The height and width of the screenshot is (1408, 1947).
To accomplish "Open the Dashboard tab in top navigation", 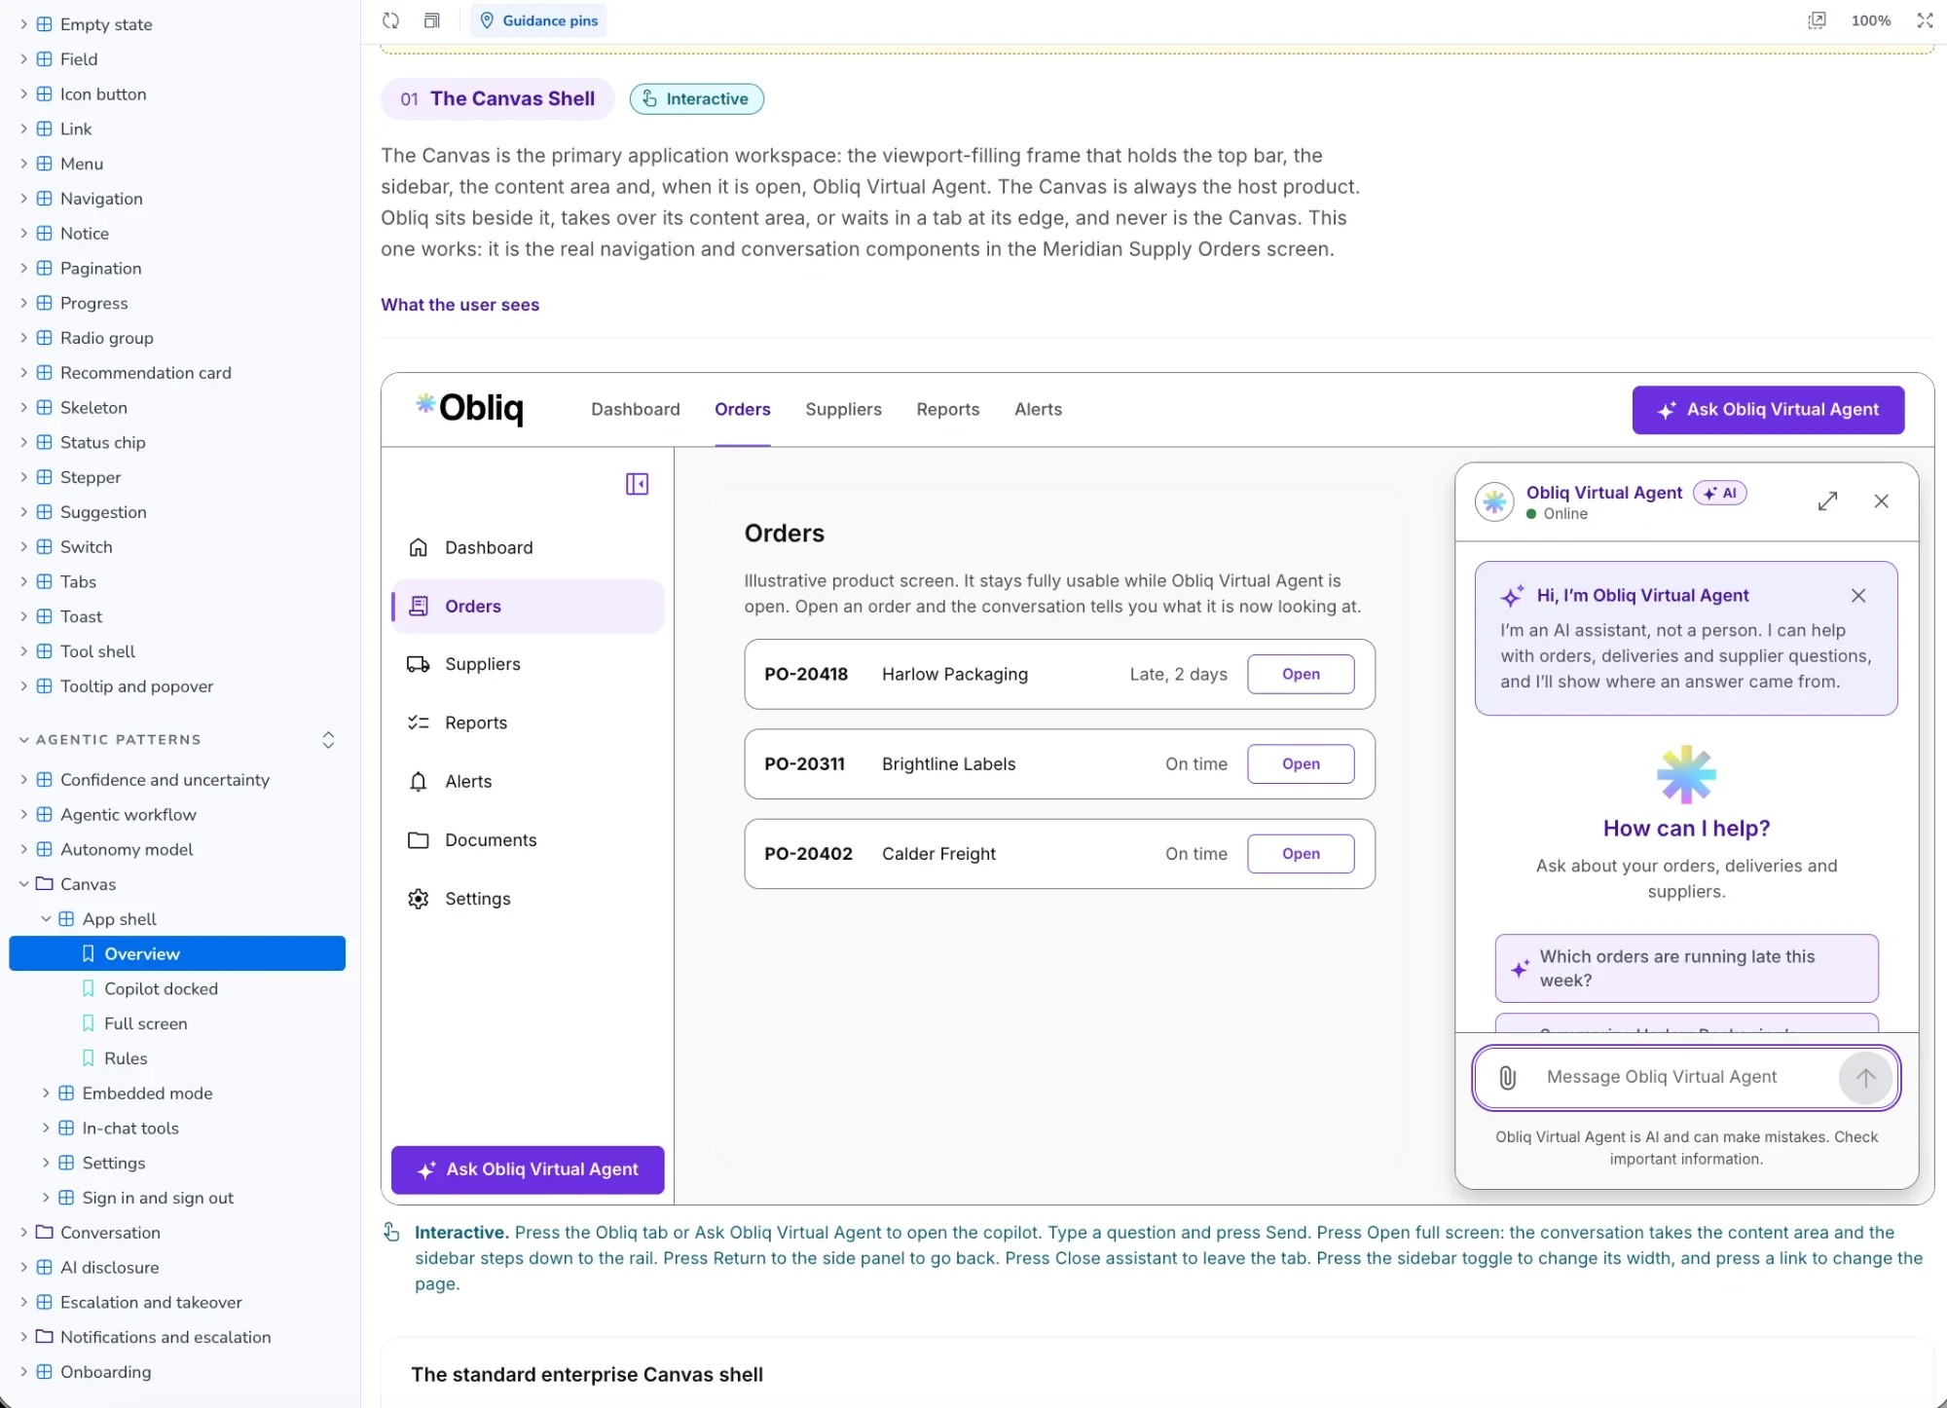I will pyautogui.click(x=635, y=410).
